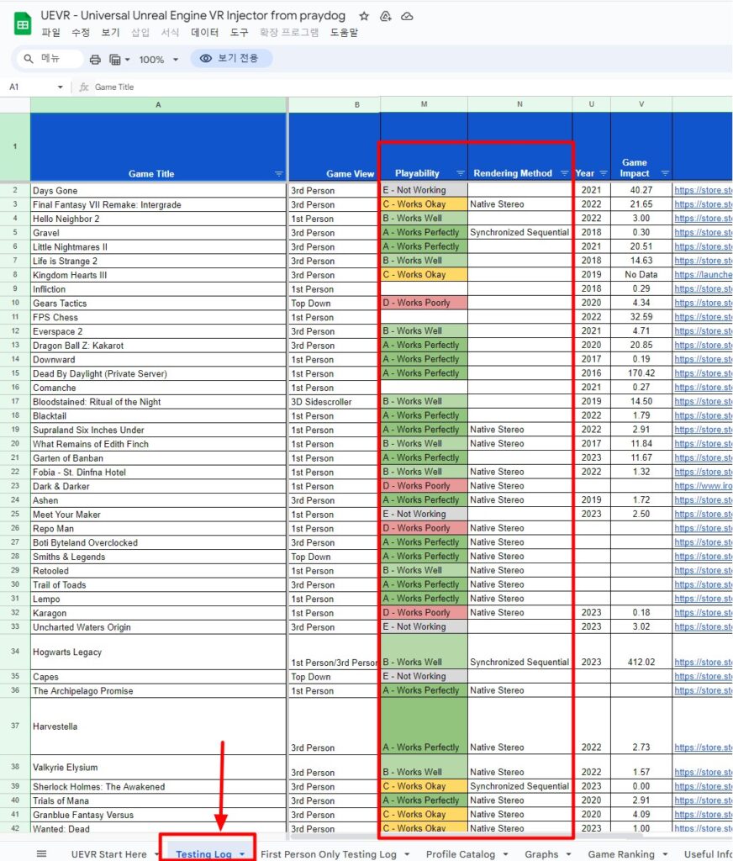Open the 수정 menu
The image size is (733, 861).
pos(80,33)
